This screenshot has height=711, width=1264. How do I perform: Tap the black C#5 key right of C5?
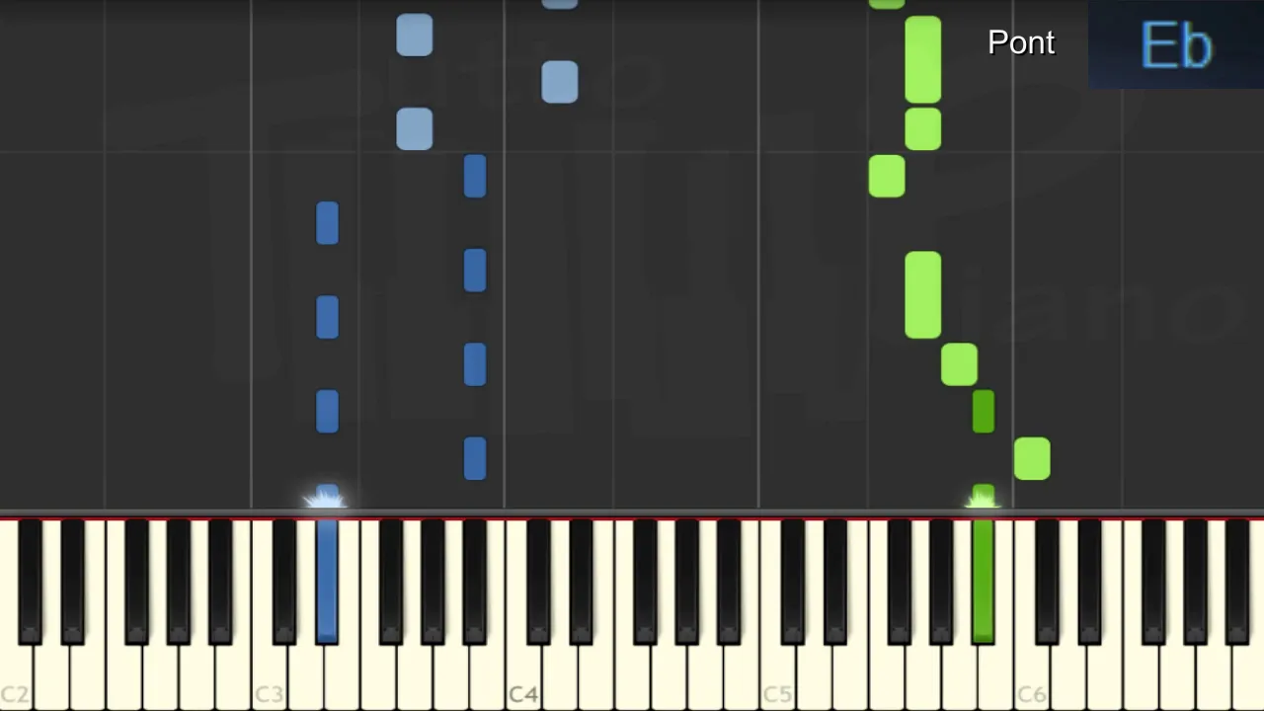click(x=793, y=582)
